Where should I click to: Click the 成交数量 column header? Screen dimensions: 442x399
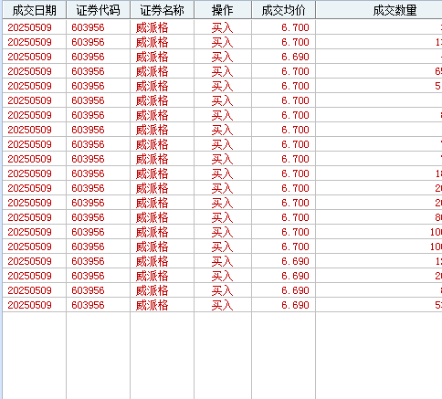coord(379,10)
